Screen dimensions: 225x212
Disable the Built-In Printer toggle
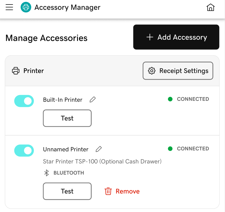24,101
